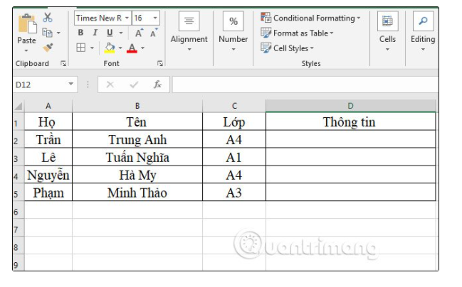Image resolution: width=462 pixels, height=287 pixels.
Task: Apply red font color
Action: pos(132,48)
